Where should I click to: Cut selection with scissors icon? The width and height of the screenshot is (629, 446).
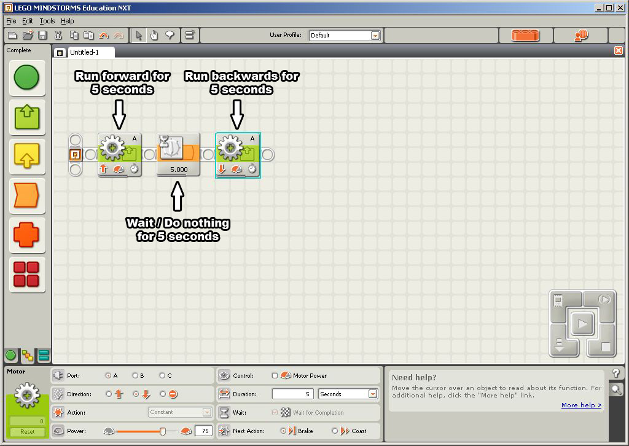pos(58,35)
